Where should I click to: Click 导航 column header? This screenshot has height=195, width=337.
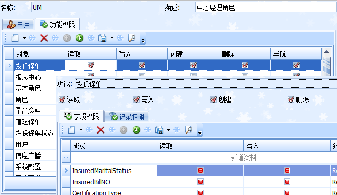296,54
